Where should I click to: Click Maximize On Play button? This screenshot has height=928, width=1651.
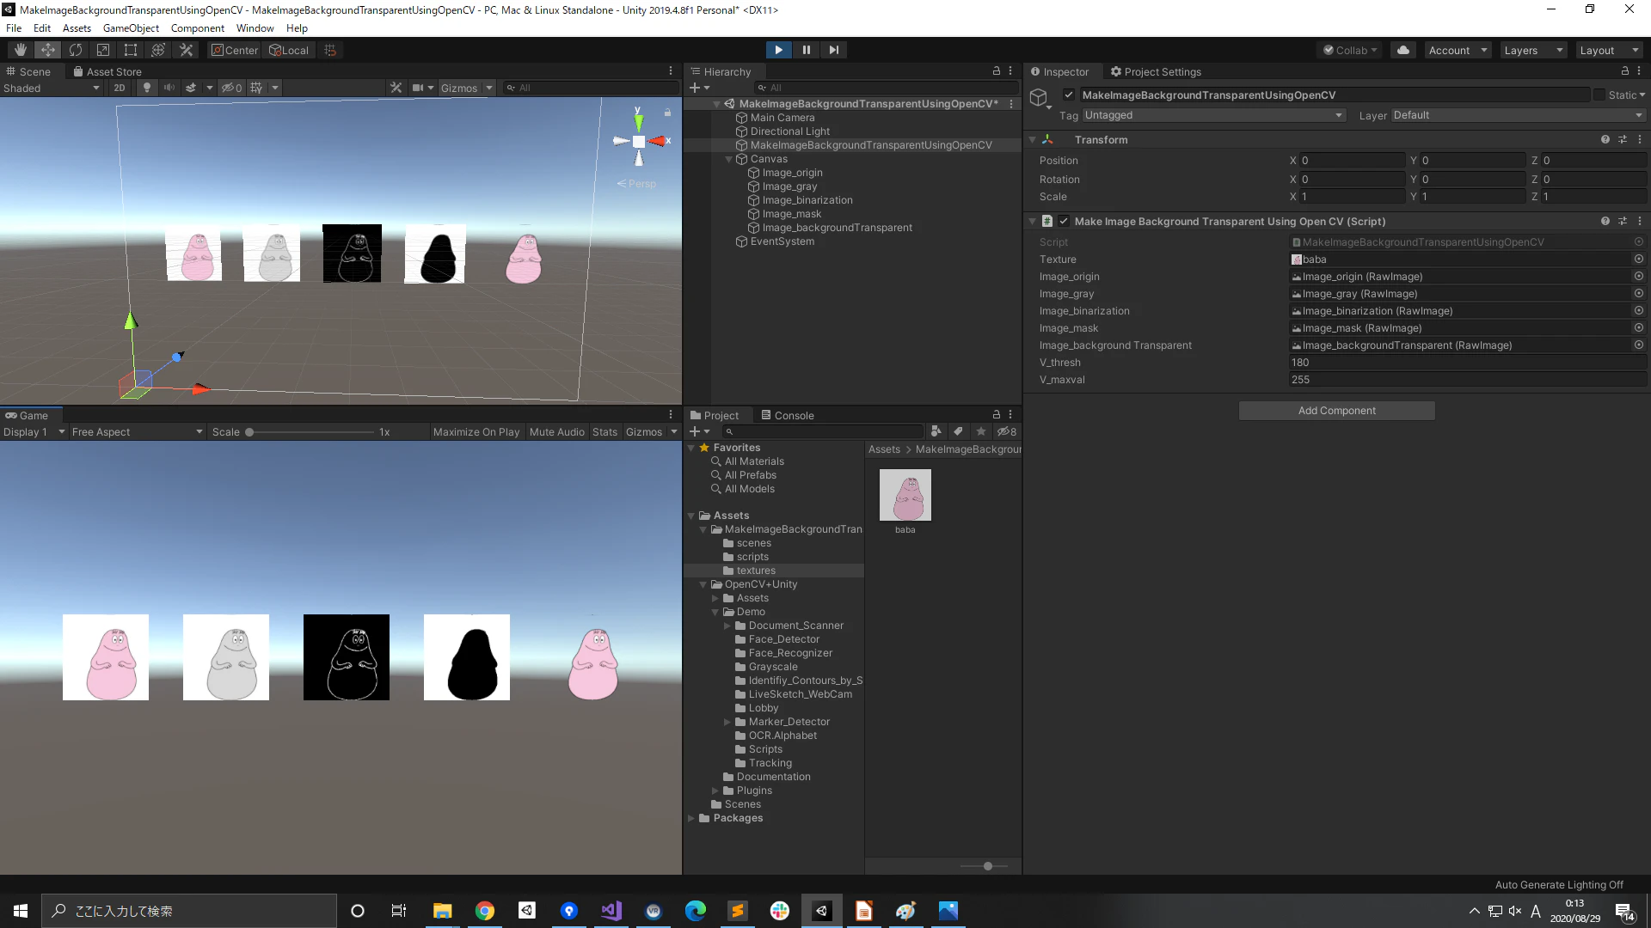click(x=476, y=431)
